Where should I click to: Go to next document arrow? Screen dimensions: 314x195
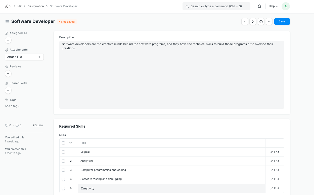[253, 22]
